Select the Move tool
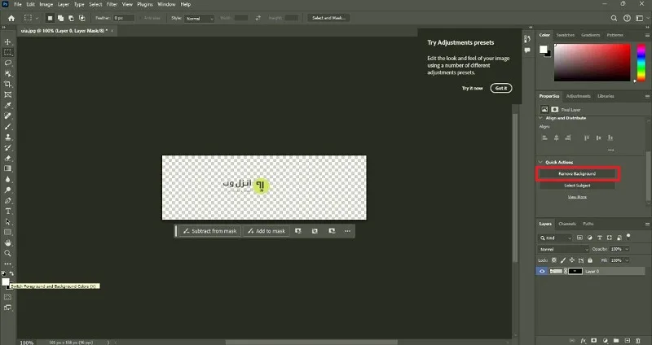This screenshot has height=345, width=652. click(x=7, y=42)
